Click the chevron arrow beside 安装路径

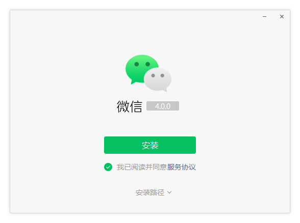click(x=169, y=192)
